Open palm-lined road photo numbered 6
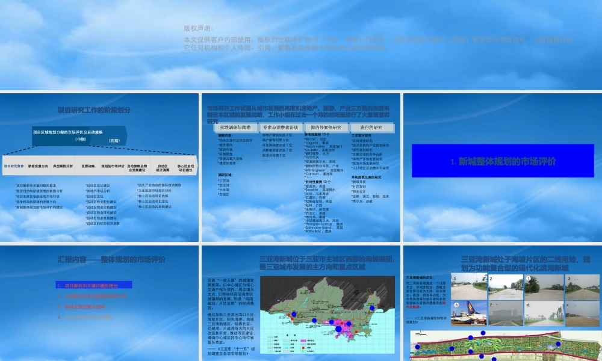The image size is (602, 361). click(x=544, y=313)
